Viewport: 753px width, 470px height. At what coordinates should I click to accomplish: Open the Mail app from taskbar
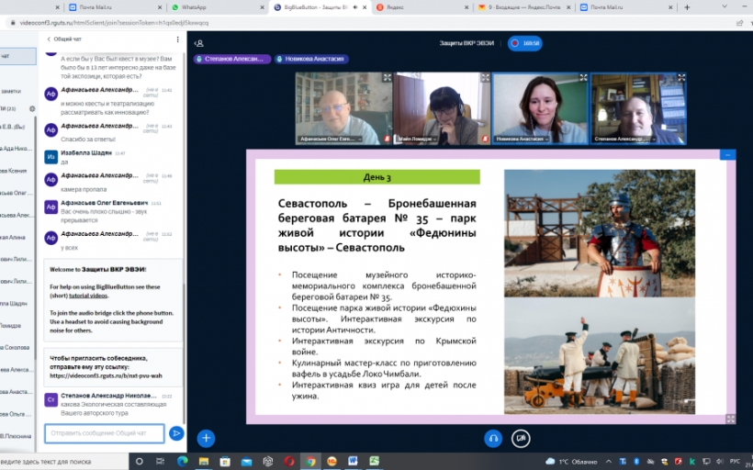[246, 462]
